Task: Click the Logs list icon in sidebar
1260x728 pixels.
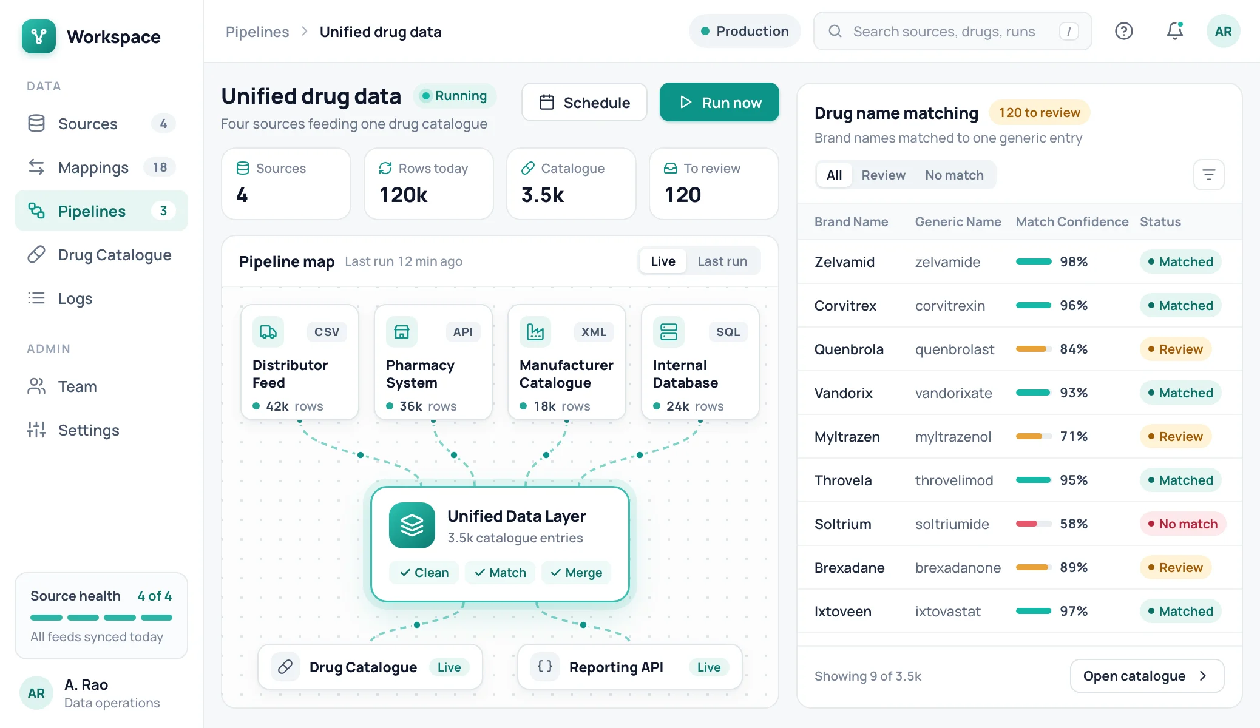Action: (36, 298)
